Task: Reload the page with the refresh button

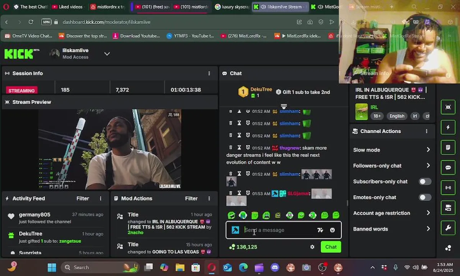Action: [x=31, y=22]
